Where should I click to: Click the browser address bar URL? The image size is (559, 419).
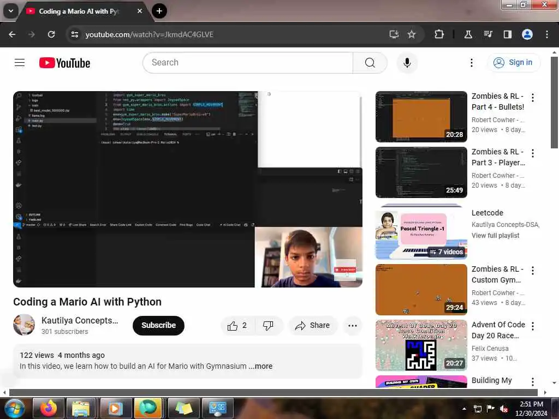click(x=149, y=34)
